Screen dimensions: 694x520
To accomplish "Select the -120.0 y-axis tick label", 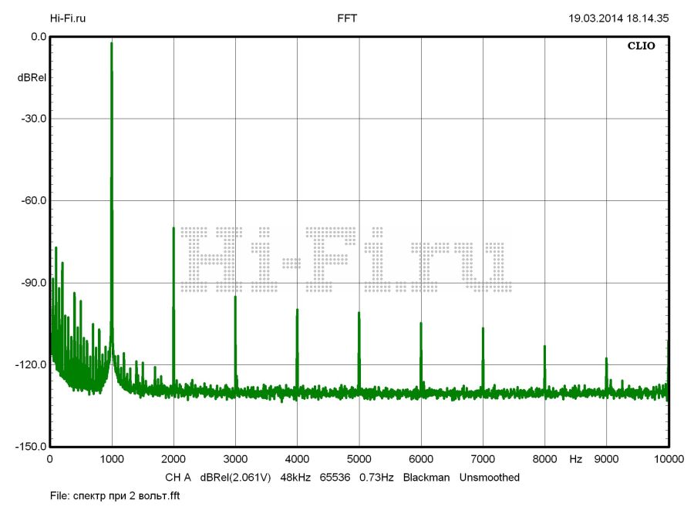I will [x=30, y=364].
